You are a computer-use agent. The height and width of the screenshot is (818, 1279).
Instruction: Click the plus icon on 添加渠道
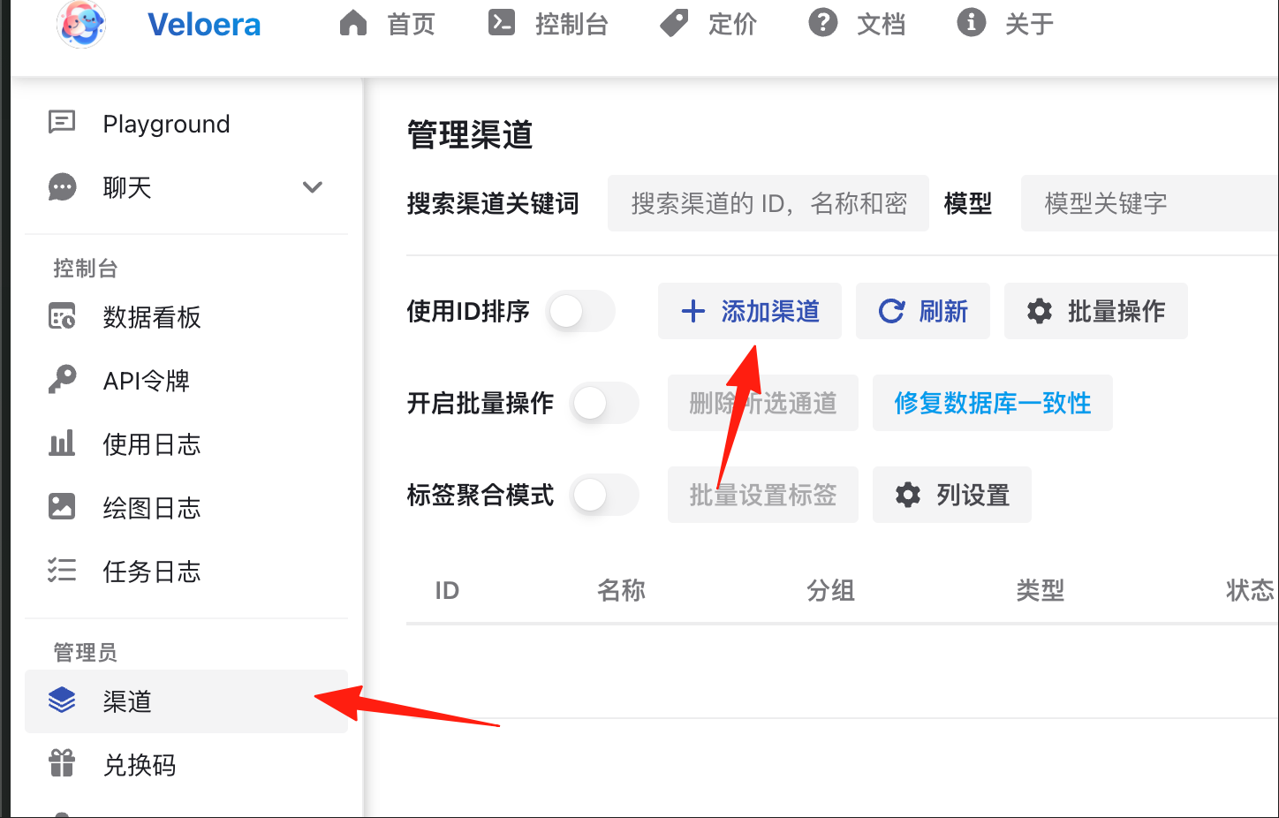tap(693, 311)
